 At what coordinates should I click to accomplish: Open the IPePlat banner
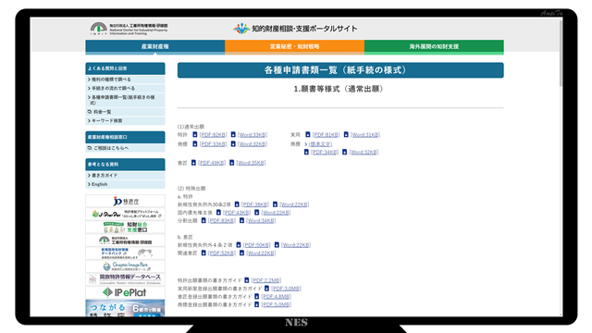pos(126,292)
